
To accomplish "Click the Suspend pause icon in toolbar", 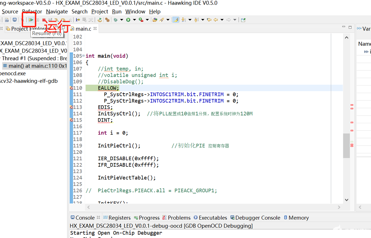I will point(38,20).
